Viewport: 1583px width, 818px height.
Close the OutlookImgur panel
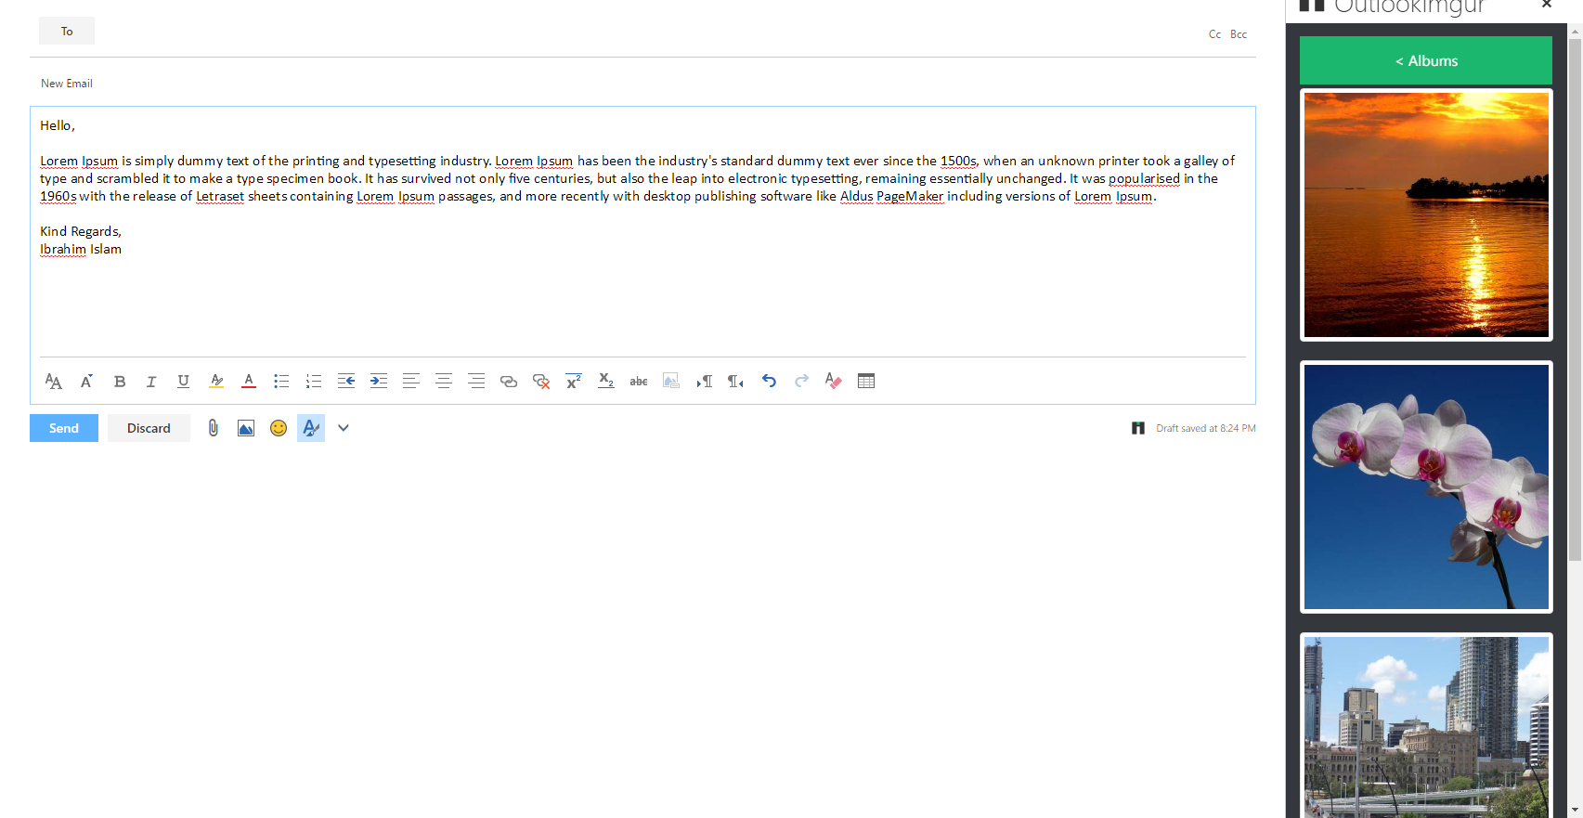(1547, 5)
